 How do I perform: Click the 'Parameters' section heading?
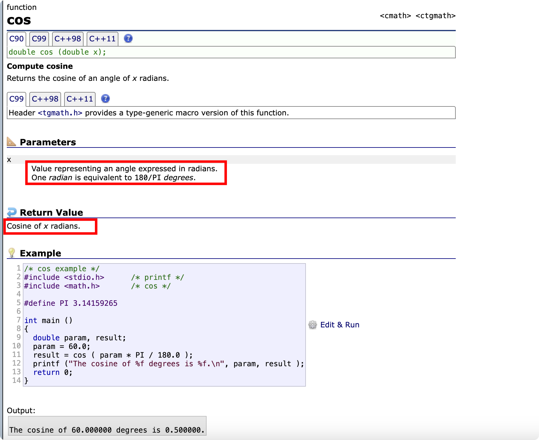point(48,142)
